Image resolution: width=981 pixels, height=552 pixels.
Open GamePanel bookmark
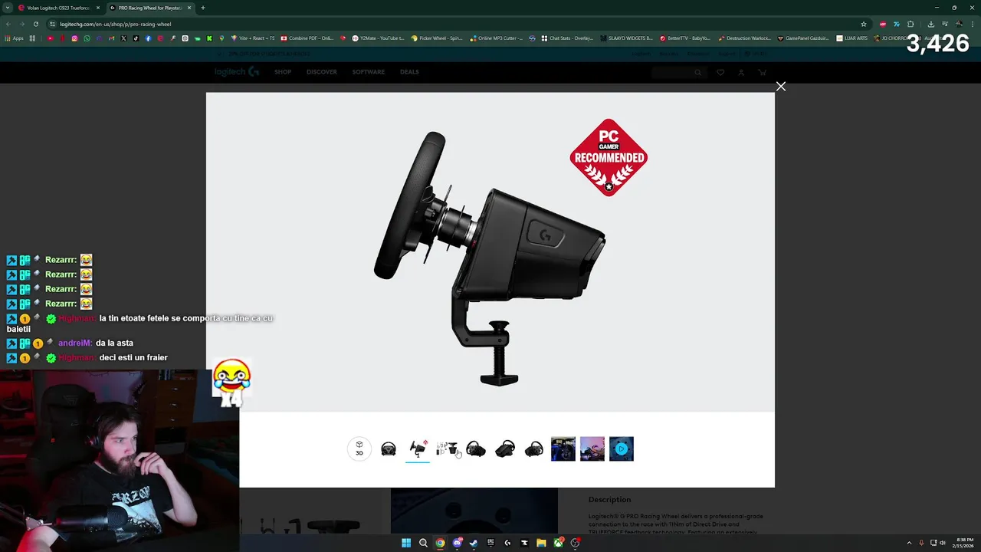(804, 38)
